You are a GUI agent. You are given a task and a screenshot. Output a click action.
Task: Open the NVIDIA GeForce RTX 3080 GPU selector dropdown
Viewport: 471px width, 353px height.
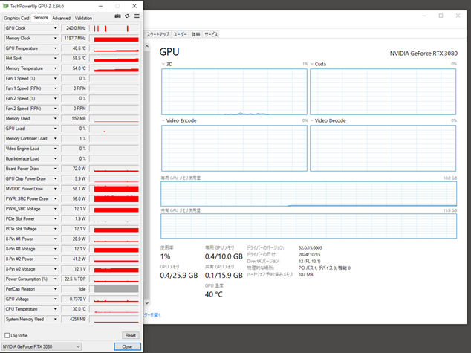pyautogui.click(x=42, y=346)
